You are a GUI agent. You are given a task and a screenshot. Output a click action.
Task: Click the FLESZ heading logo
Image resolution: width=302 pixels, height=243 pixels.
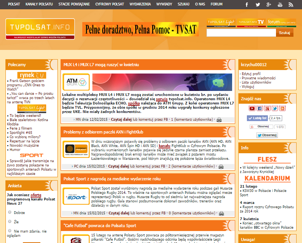point(267,160)
